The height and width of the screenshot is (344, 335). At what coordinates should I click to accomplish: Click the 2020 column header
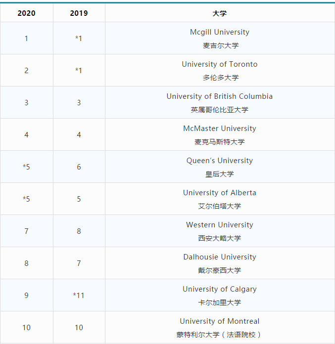point(26,13)
